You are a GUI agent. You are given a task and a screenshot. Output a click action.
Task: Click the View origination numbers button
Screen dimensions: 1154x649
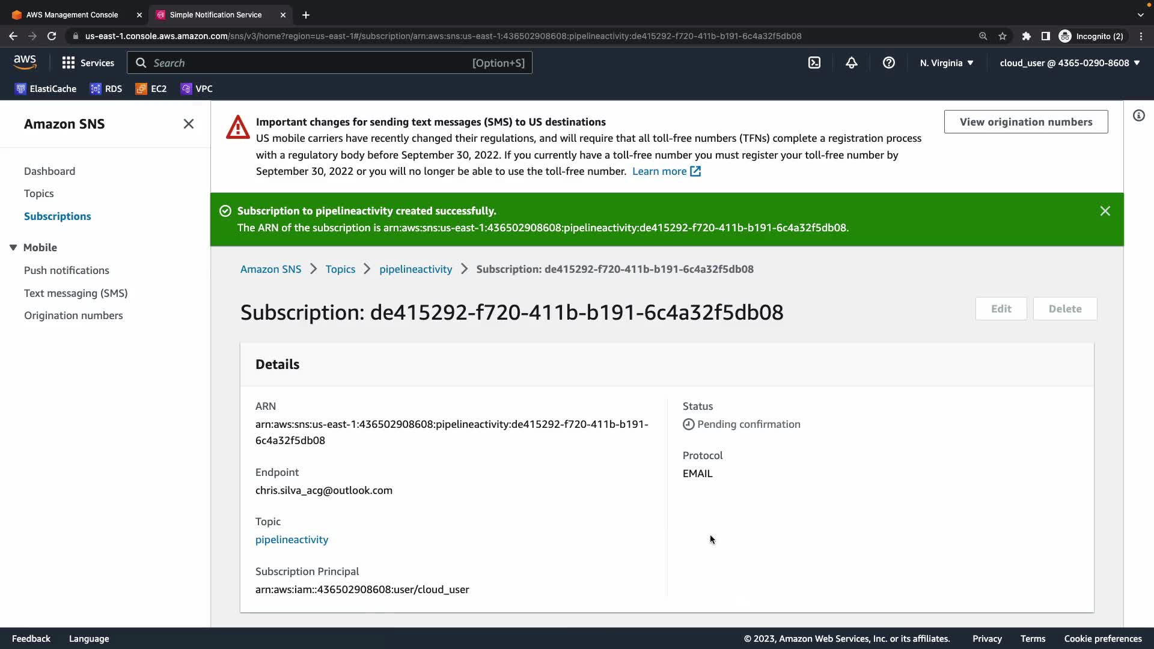point(1025,121)
